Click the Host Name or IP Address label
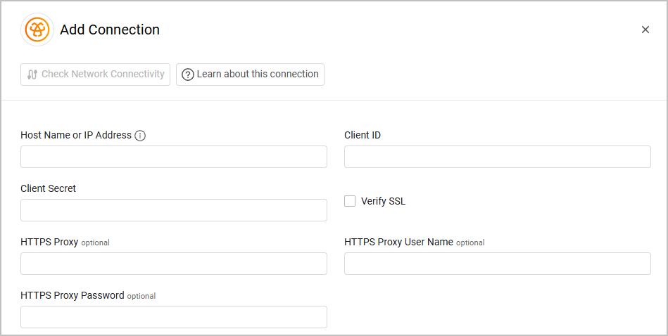The image size is (668, 336). (76, 135)
